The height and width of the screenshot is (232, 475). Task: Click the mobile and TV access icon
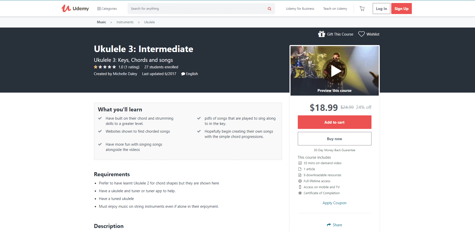pos(300,187)
